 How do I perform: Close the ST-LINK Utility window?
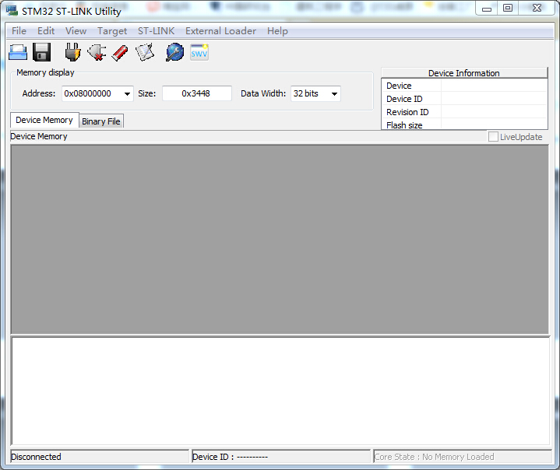pos(537,9)
